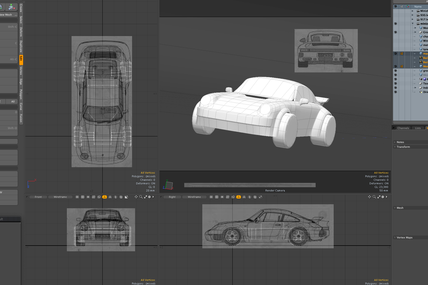Expand the 'Indu' folder in item list
The image size is (428, 285).
[x=415, y=88]
